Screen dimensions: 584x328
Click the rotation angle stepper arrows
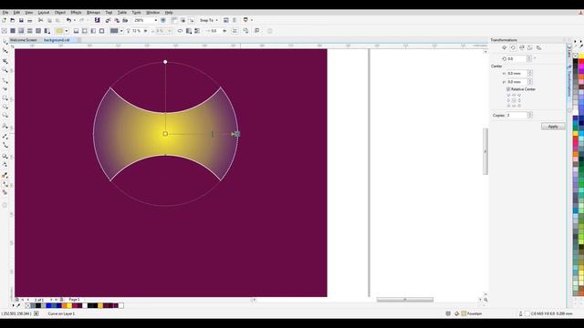529,58
